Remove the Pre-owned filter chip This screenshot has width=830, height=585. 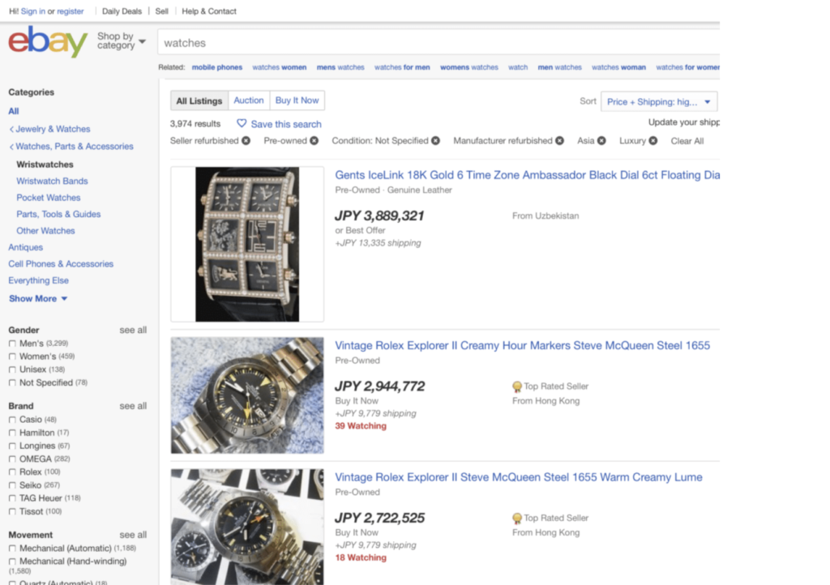point(314,141)
